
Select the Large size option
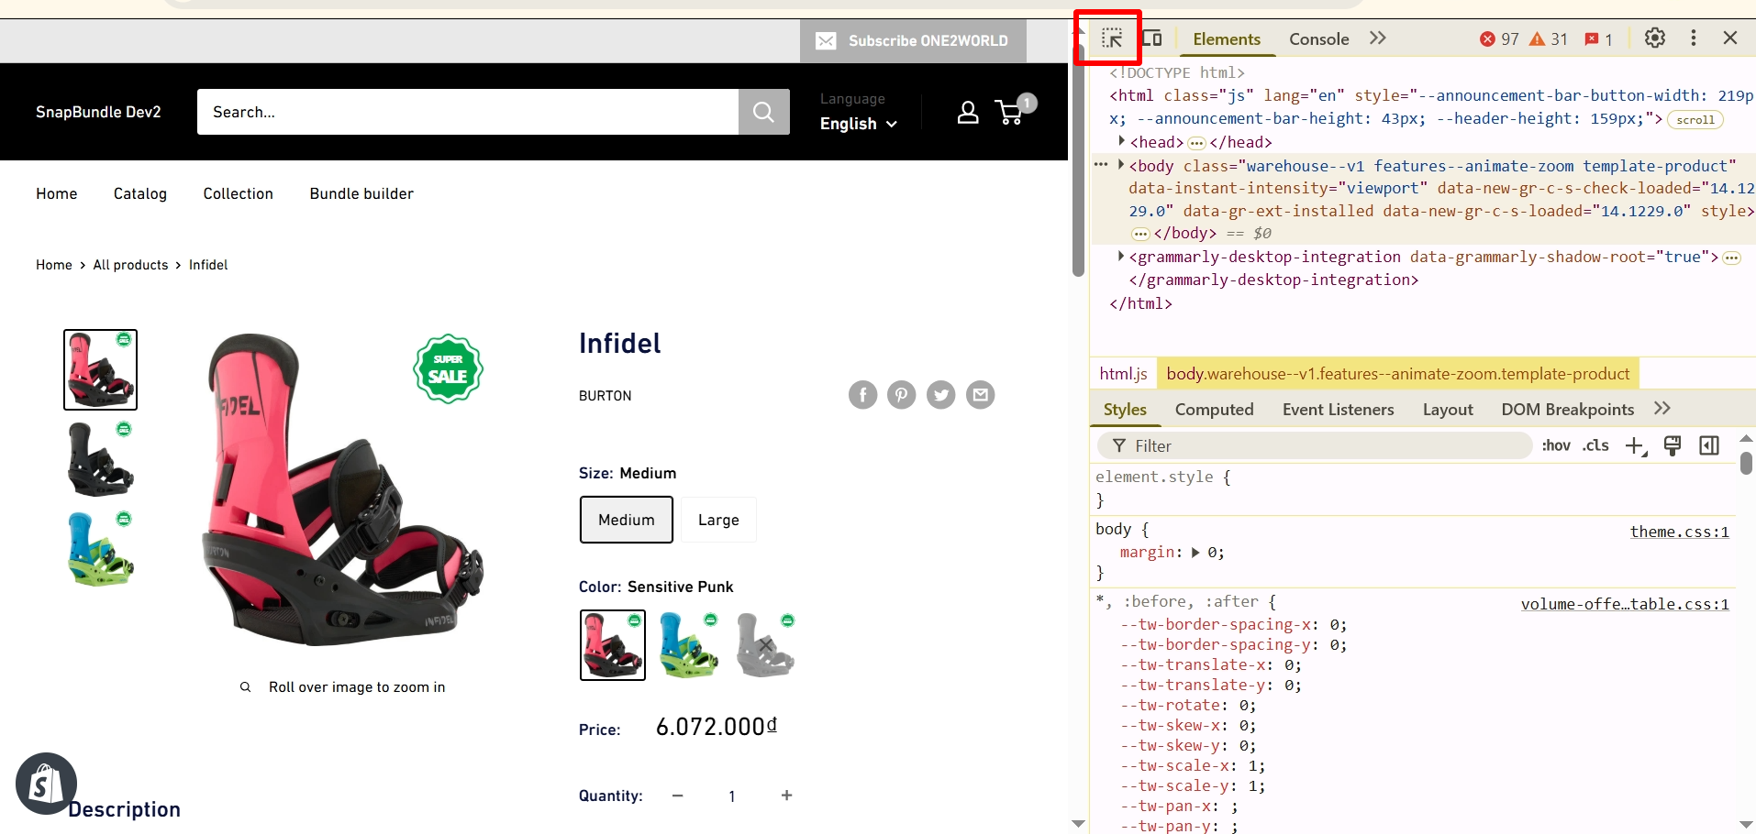pos(718,520)
